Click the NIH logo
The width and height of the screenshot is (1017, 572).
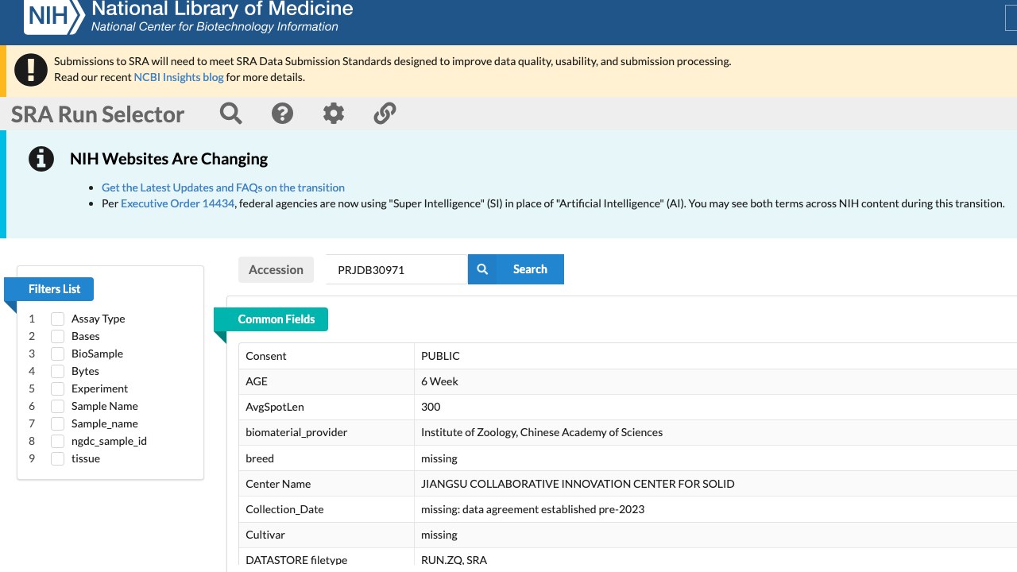[x=54, y=16]
